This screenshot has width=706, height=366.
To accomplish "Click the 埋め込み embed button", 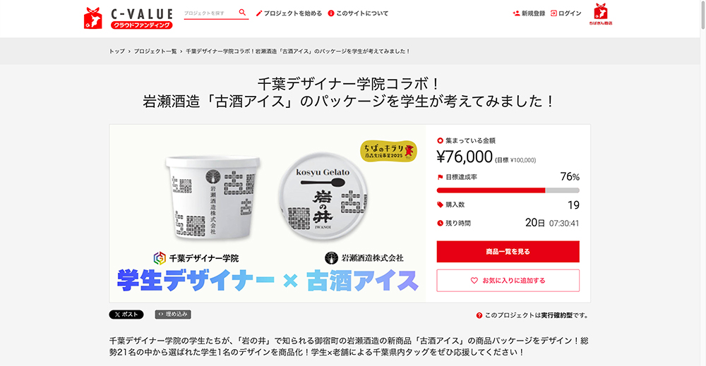I will tap(173, 315).
